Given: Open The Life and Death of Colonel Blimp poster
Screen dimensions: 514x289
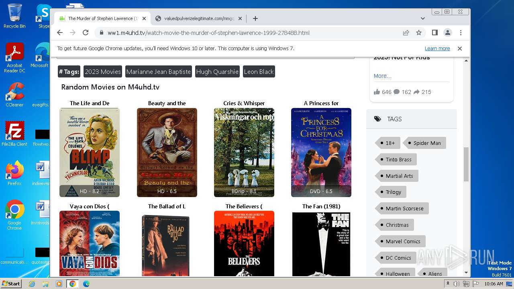Looking at the screenshot, I should click(x=90, y=153).
